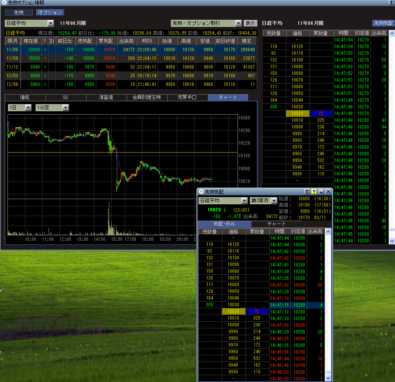Open help with the yellow question mark icon
The image size is (395, 382).
click(314, 192)
